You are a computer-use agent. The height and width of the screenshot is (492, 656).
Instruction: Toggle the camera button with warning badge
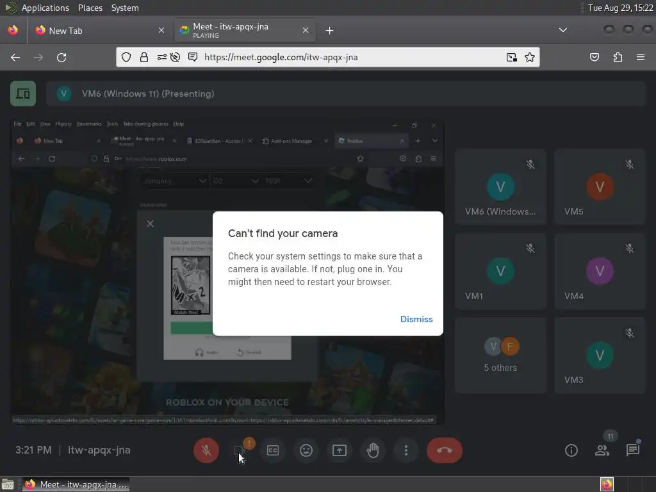(x=240, y=450)
